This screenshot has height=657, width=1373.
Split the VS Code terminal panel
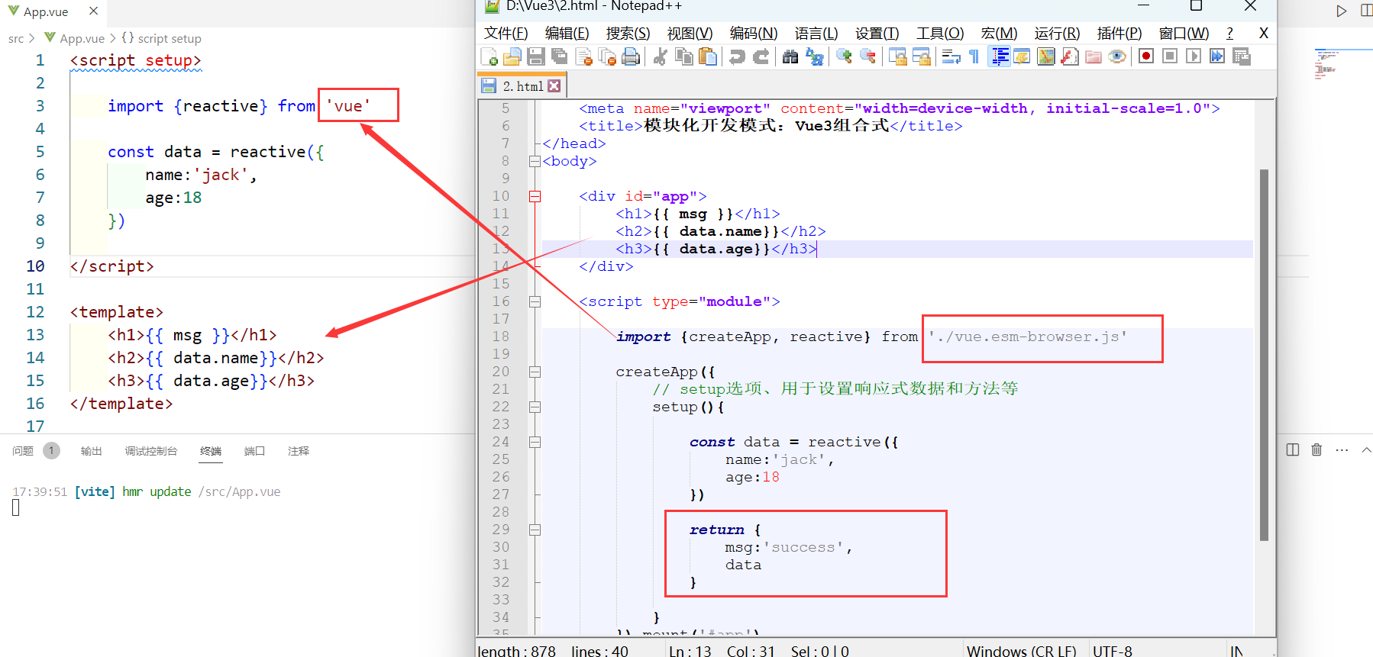1292,450
